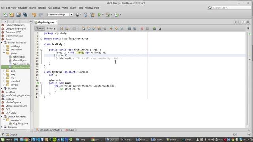The width and height of the screenshot is (253, 142).
Task: Expand the characters package node
Action: click(4, 50)
